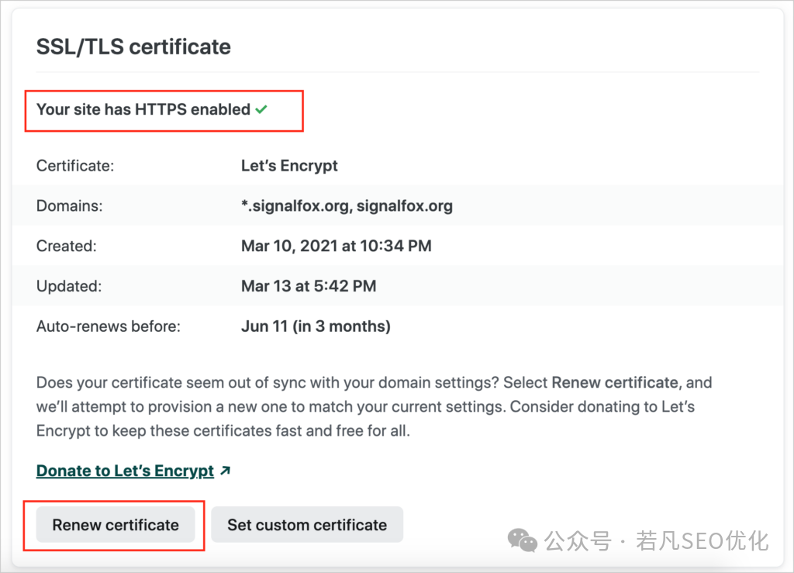Click "Your site has HTTPS enabled" text

tap(143, 109)
